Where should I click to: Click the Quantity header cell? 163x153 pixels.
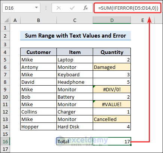point(112,52)
